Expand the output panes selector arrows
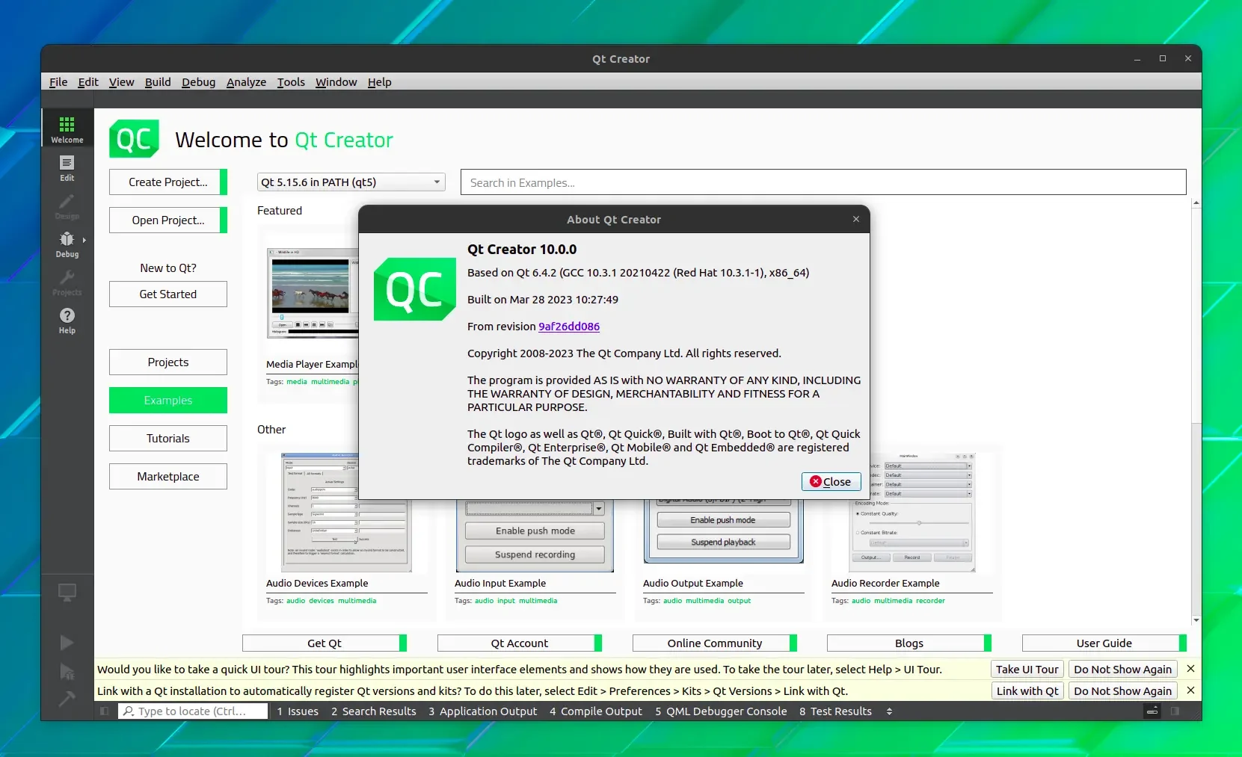 [889, 711]
